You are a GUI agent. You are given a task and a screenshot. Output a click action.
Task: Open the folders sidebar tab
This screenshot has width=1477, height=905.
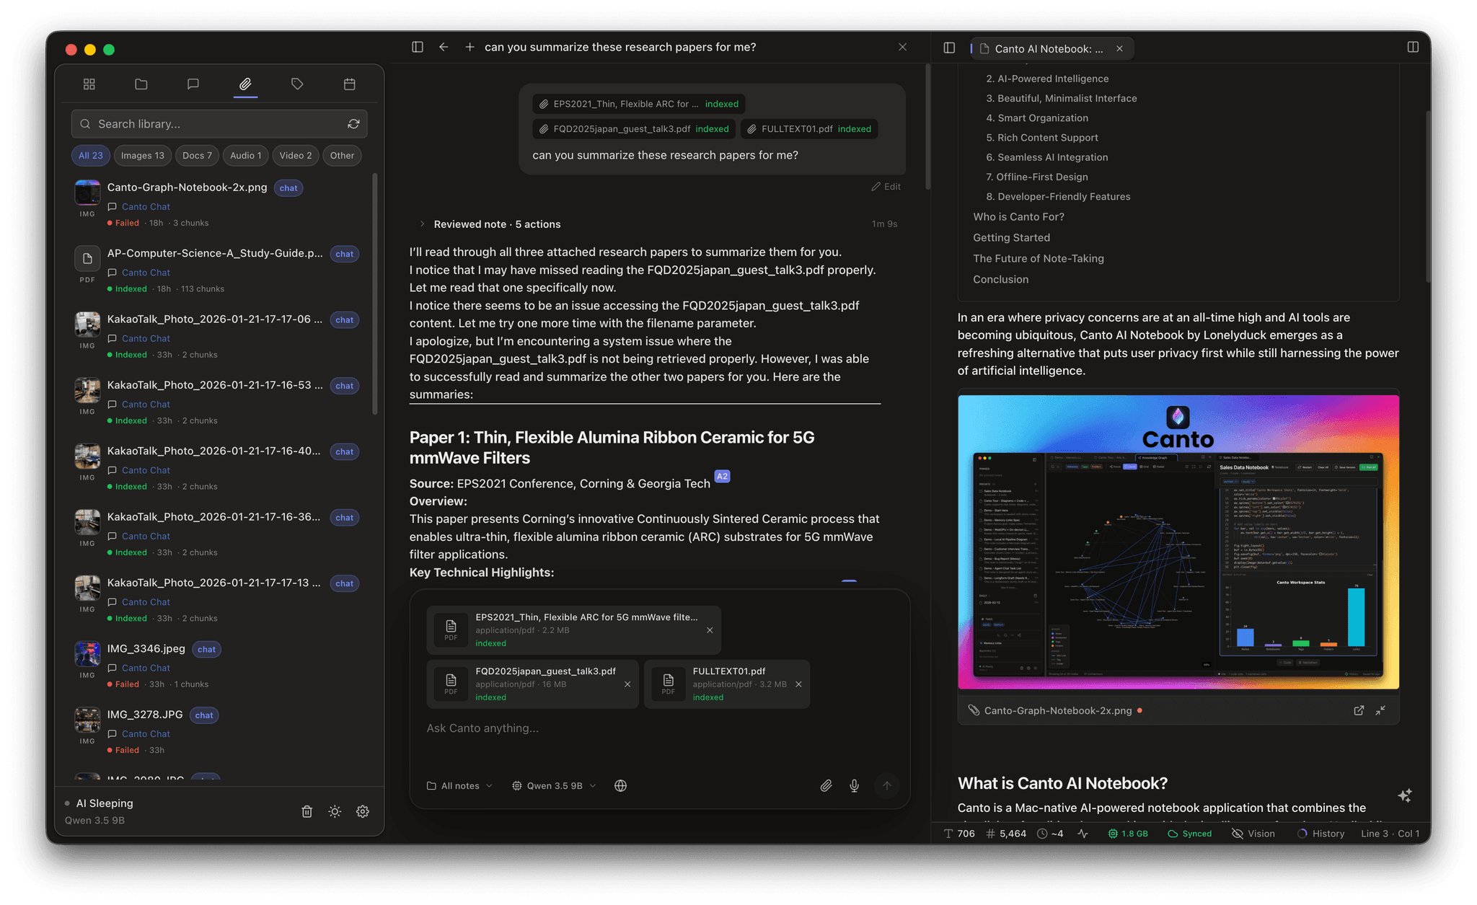141,84
